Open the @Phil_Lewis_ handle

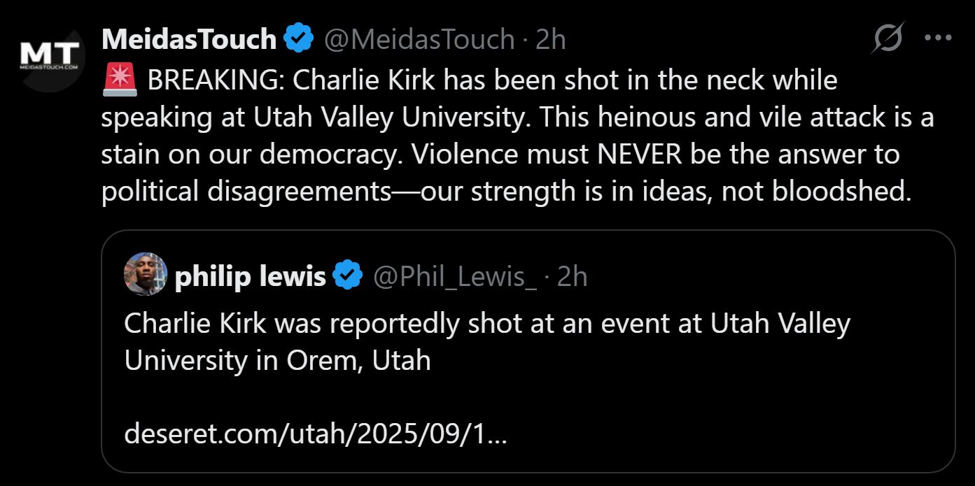pos(455,277)
